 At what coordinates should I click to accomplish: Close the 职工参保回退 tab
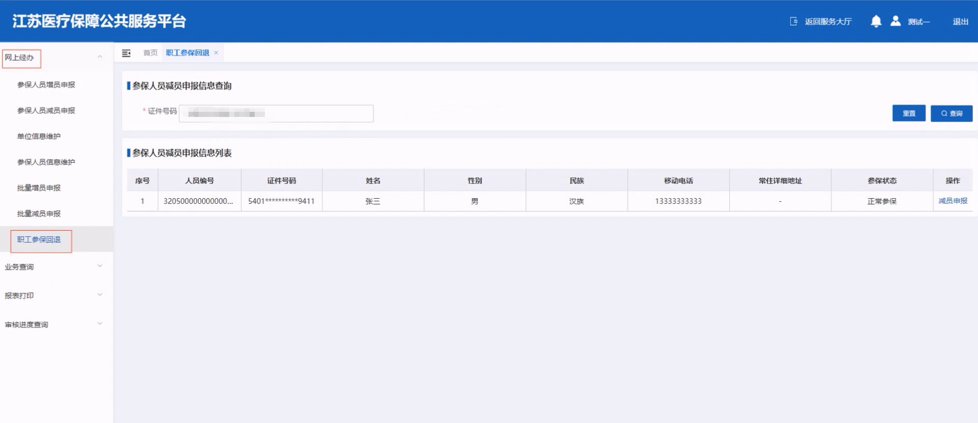pyautogui.click(x=216, y=53)
